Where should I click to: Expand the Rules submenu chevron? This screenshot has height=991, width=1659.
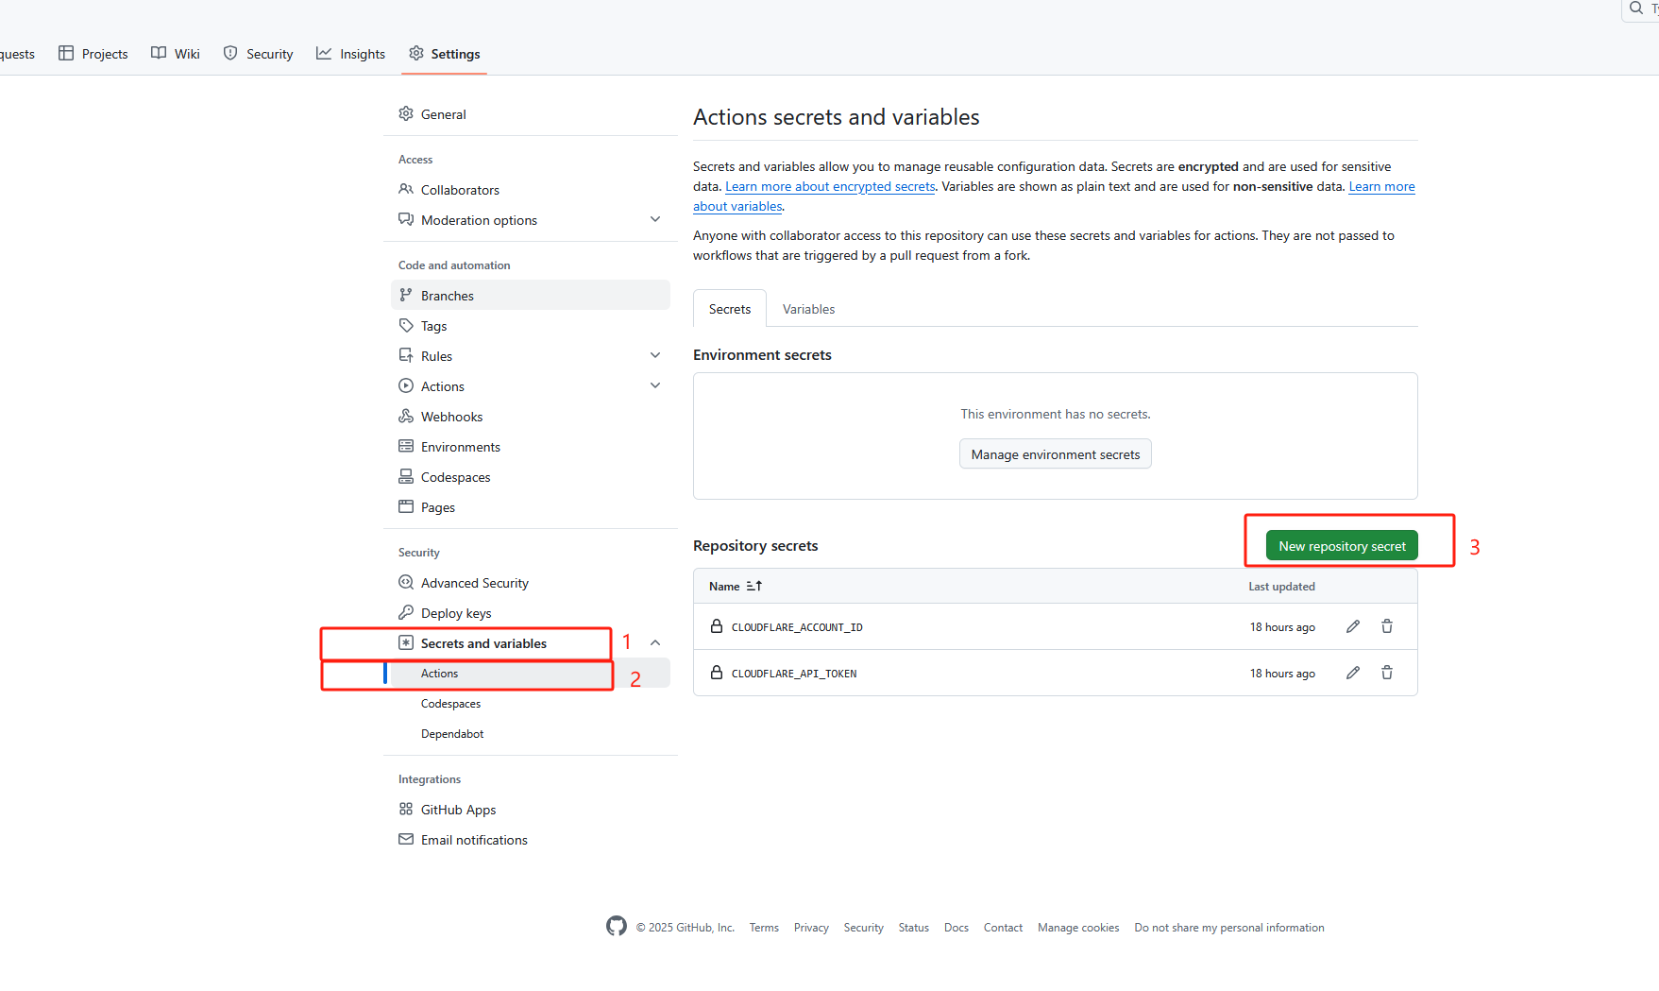[655, 355]
